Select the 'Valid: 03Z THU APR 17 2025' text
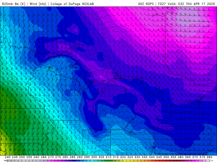 [x=191, y=4]
